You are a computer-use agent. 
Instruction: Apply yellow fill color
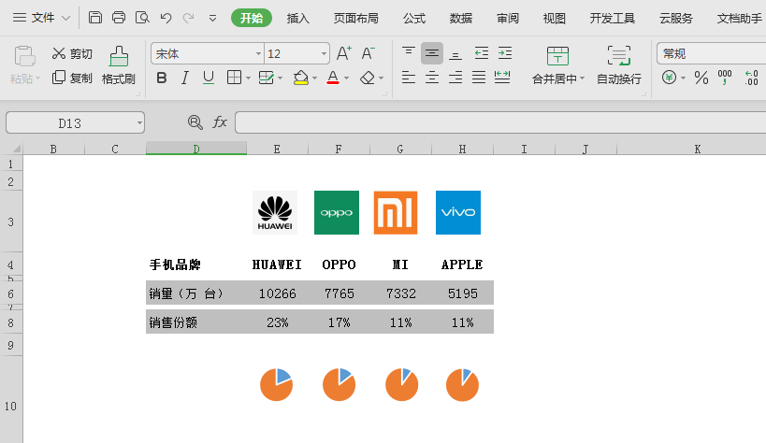(301, 78)
